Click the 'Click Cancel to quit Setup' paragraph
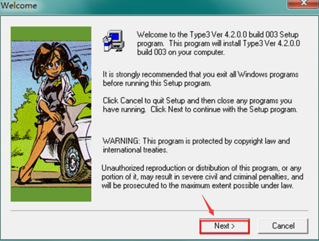The image size is (319, 241). pyautogui.click(x=200, y=105)
